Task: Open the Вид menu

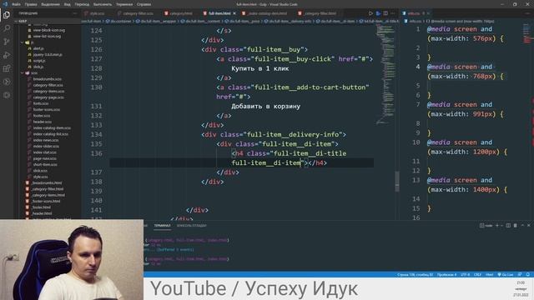Action: [68, 4]
